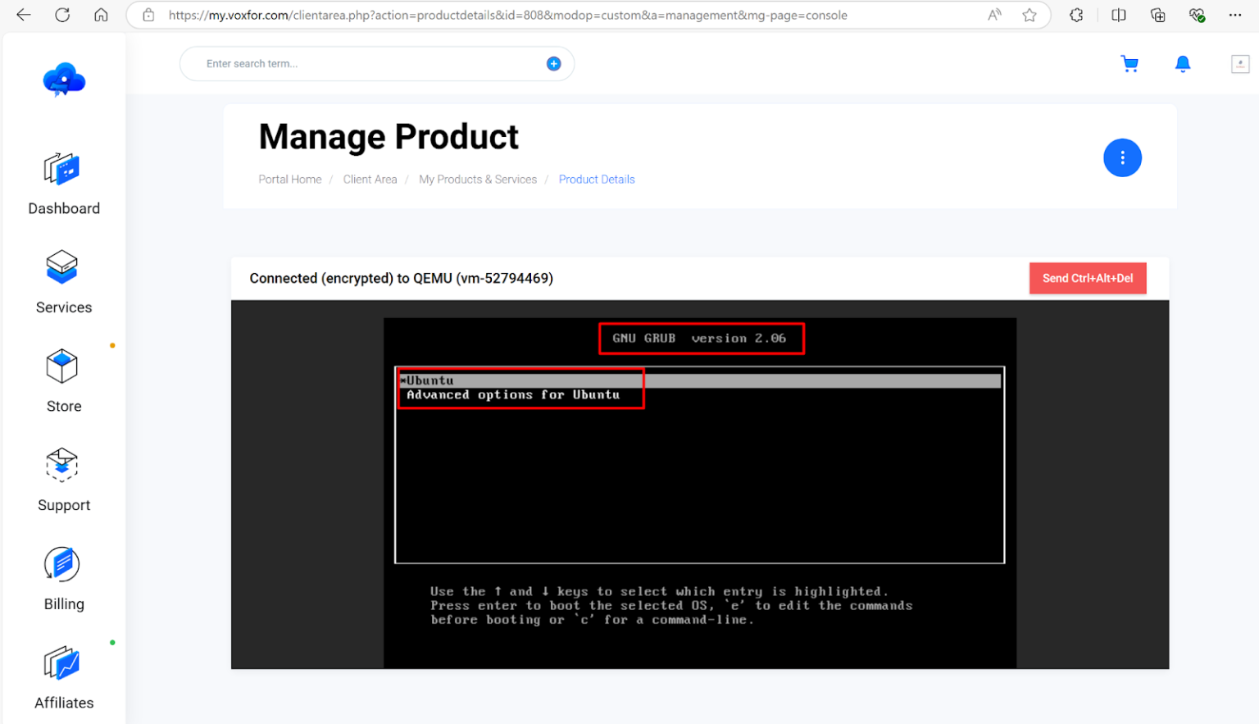Open the browser Settings and more menu
This screenshot has height=724, width=1259.
coord(1234,14)
